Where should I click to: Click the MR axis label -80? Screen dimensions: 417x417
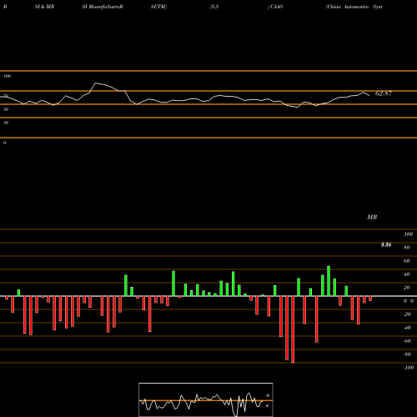(407, 354)
